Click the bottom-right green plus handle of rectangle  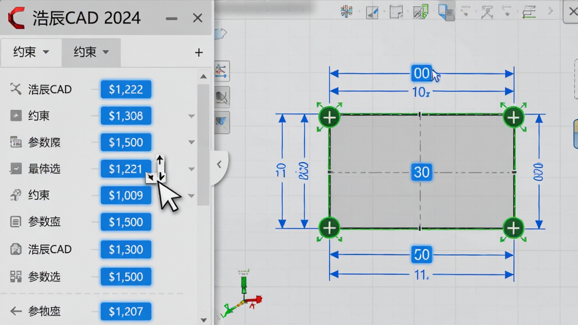pos(514,228)
